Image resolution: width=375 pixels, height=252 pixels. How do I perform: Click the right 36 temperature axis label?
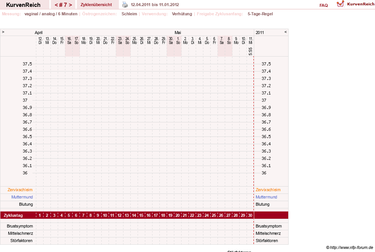(264, 173)
